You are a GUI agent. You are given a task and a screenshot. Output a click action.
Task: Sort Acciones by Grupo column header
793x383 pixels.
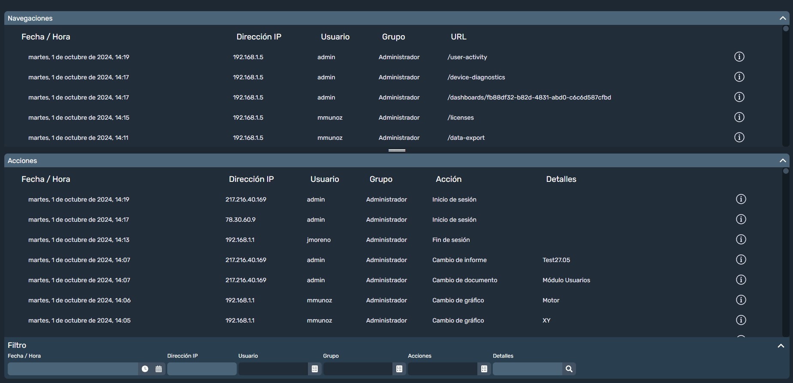(x=381, y=179)
